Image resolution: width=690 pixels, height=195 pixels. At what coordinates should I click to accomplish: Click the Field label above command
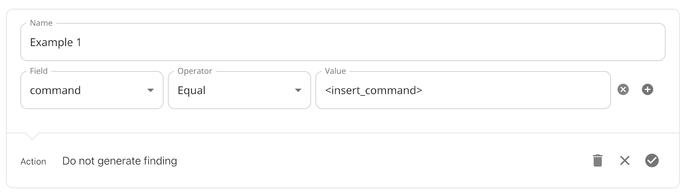pos(39,71)
